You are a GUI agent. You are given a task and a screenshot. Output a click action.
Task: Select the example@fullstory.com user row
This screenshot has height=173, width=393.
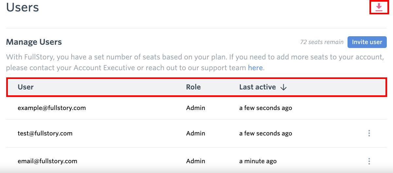pyautogui.click(x=196, y=108)
